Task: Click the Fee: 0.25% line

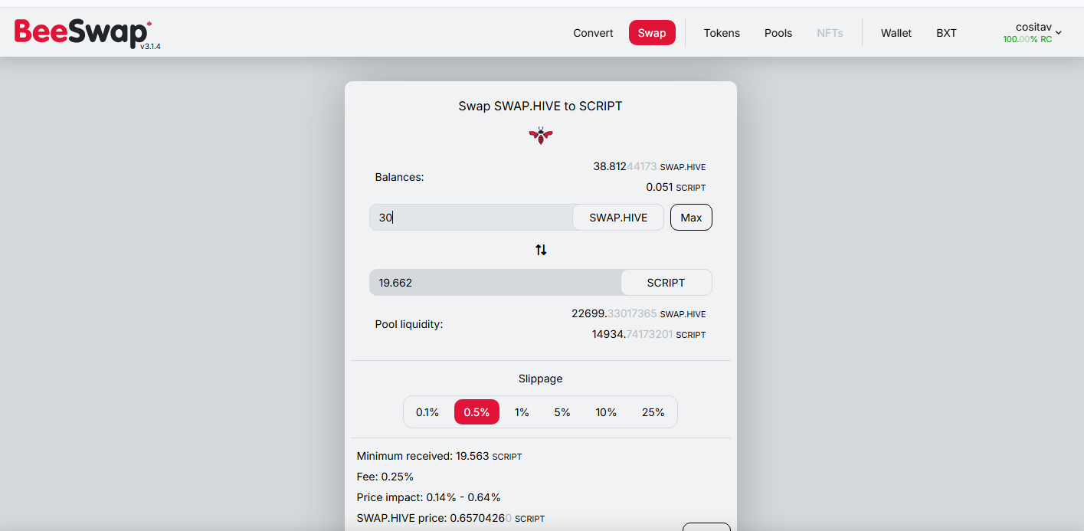Action: coord(385,477)
